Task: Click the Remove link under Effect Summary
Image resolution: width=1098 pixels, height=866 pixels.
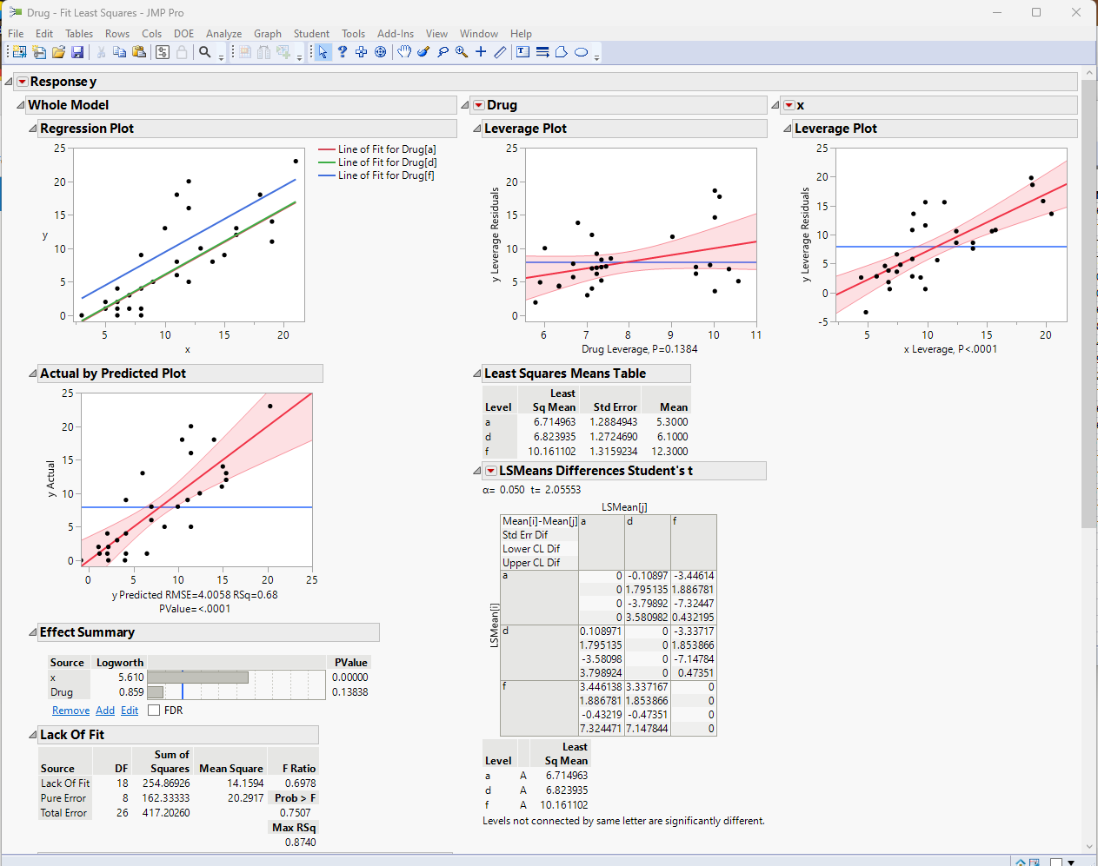Action: click(x=70, y=710)
